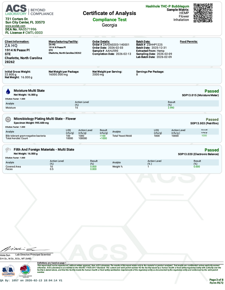Select Total Yeast/Mold analyte
225x290 pixels.
click(122, 136)
